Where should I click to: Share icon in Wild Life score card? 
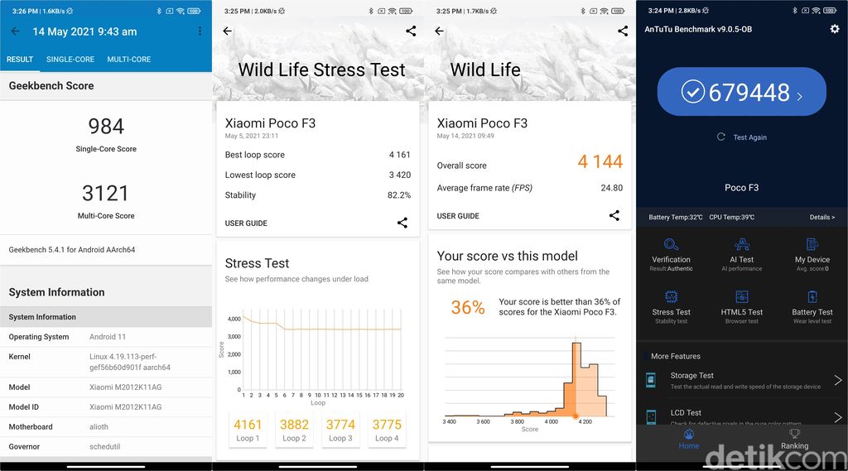614,216
